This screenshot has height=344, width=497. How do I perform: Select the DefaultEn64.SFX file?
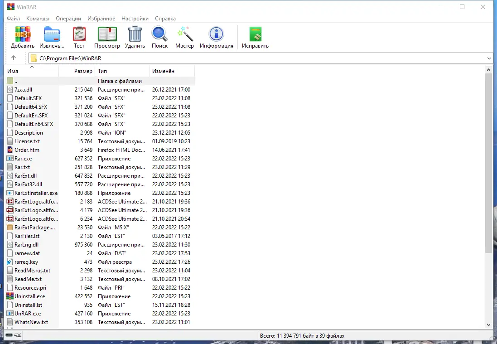100,124
